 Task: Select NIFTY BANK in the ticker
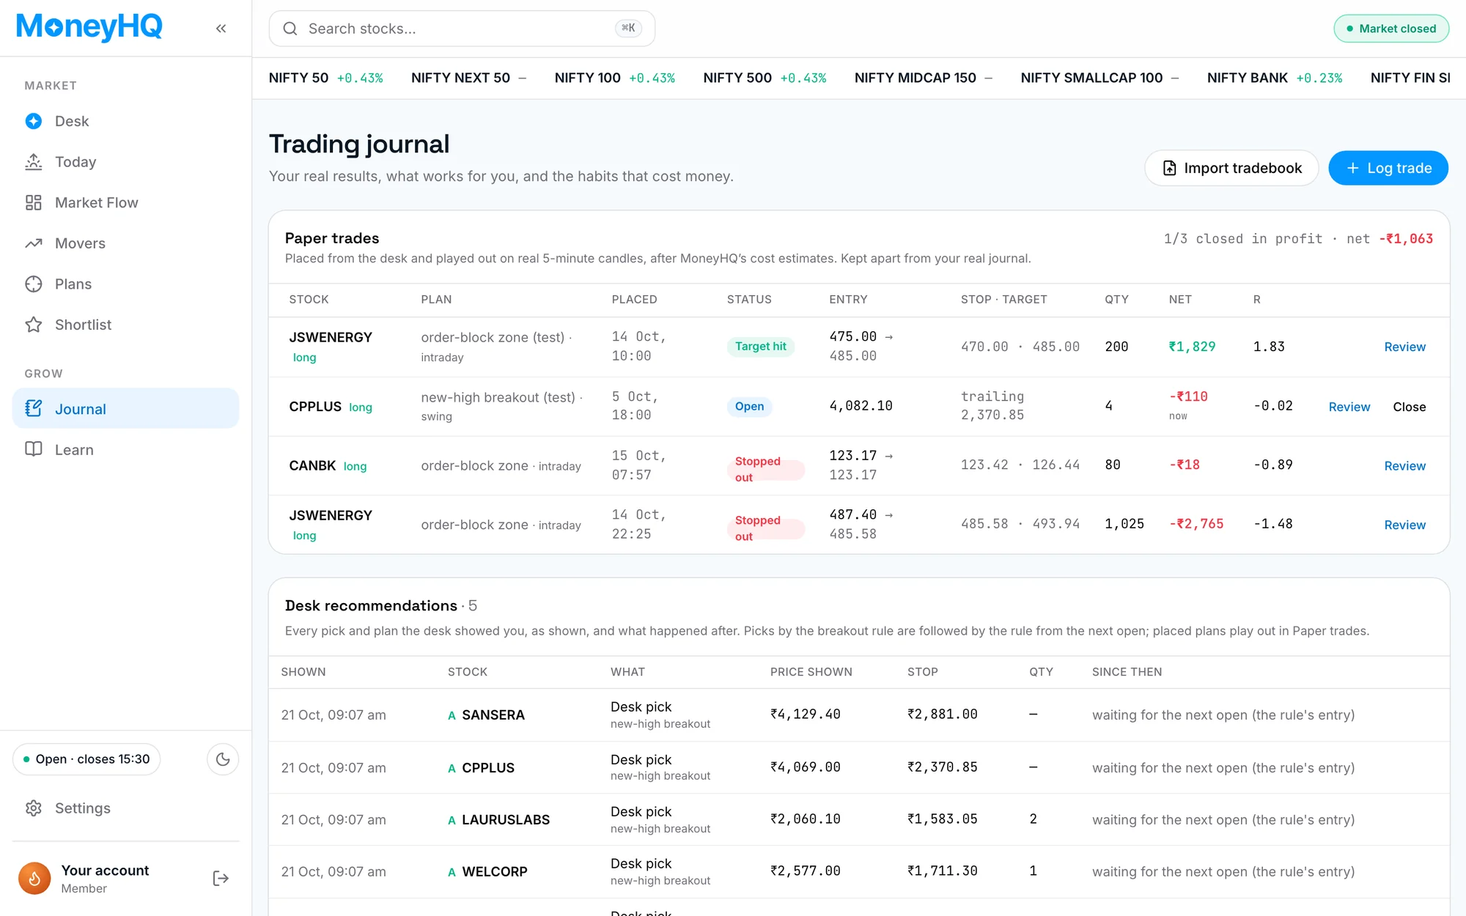(1275, 78)
